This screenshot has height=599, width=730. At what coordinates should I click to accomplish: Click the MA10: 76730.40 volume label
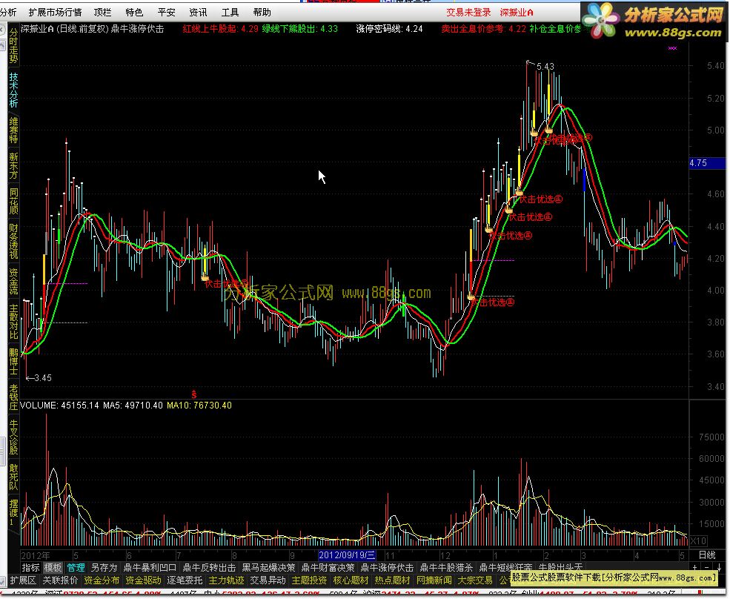(199, 406)
